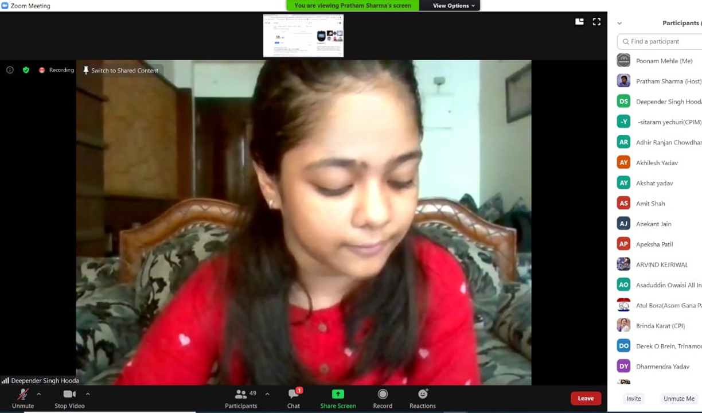Screen dimensions: 702x413
Task: Select Akhilesh Yadav participant row
Action: [660, 162]
